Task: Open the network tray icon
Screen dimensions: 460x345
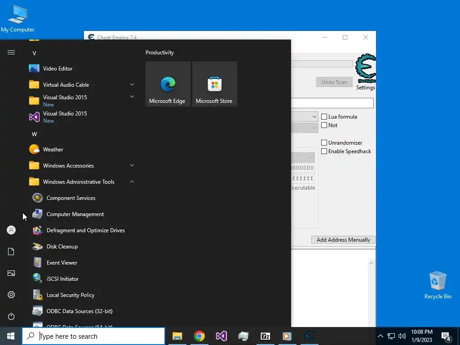Action: click(x=391, y=336)
